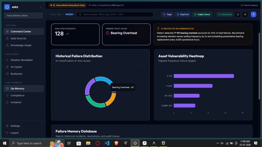This screenshot has width=262, height=147.
Task: Open the Copilot header button
Action: pos(183,14)
